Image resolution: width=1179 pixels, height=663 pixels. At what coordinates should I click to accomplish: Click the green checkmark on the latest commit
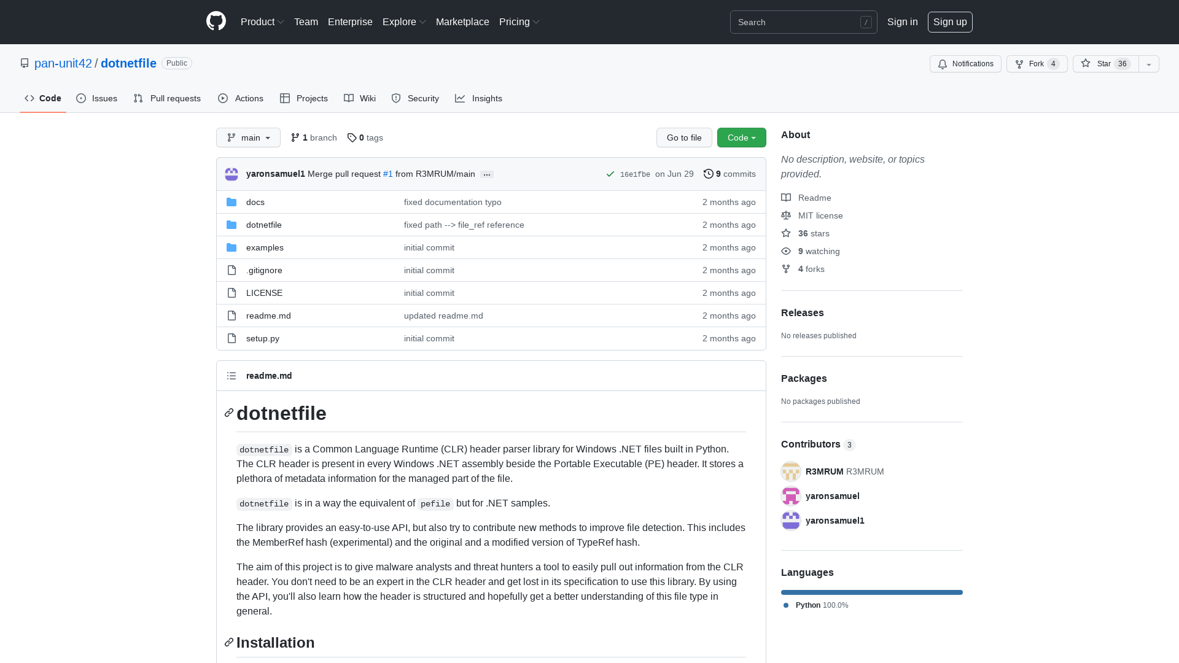point(610,174)
